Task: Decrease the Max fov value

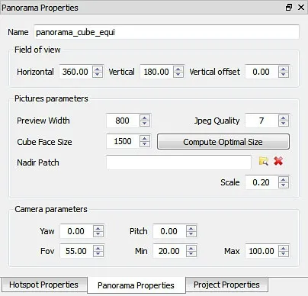Action: (284, 254)
